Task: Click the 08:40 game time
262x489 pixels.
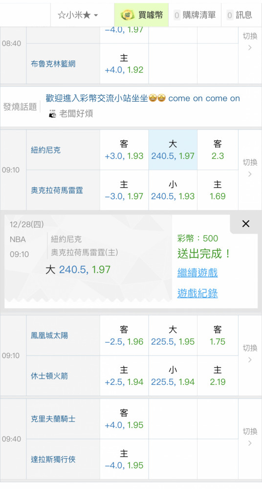Action: (12, 44)
